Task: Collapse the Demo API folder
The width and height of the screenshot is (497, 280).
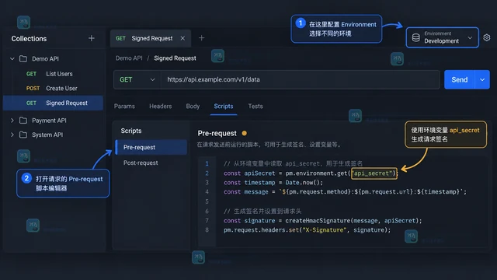Action: 12,59
